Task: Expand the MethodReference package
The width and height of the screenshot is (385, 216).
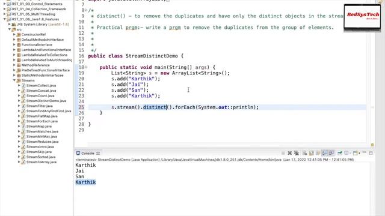Action: [x=14, y=65]
